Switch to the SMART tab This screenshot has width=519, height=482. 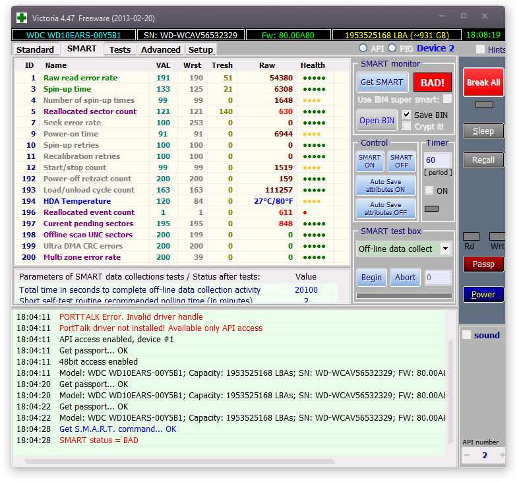(82, 49)
